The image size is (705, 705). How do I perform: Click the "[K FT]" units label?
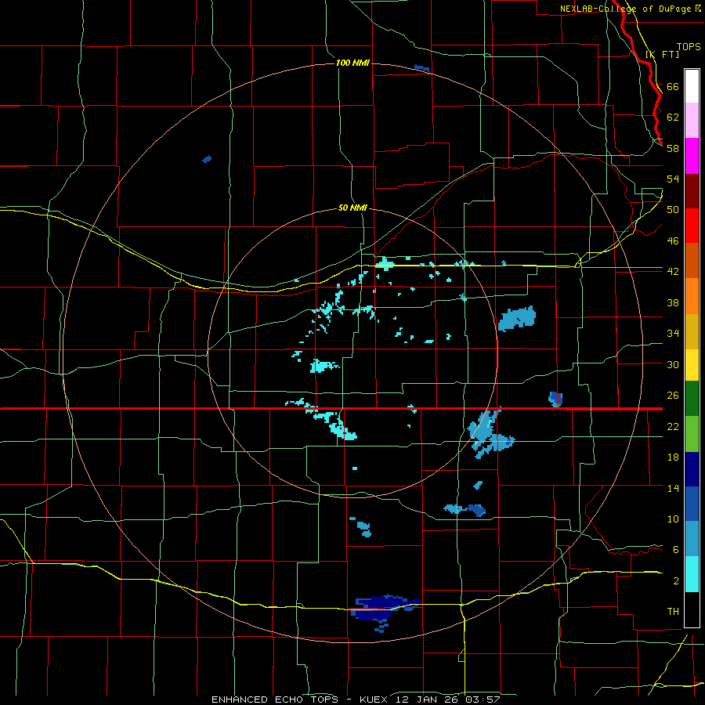663,54
